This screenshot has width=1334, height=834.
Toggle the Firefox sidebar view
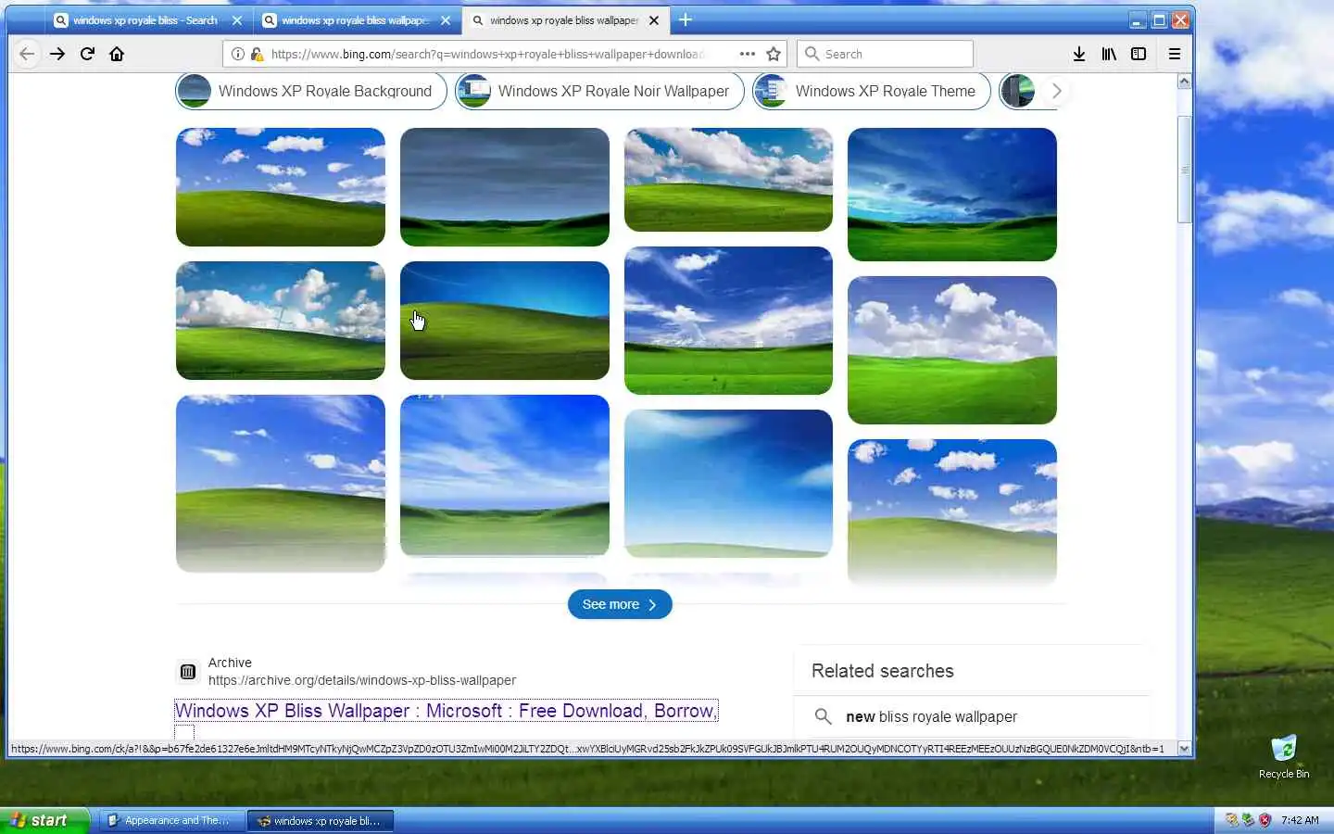pos(1139,54)
